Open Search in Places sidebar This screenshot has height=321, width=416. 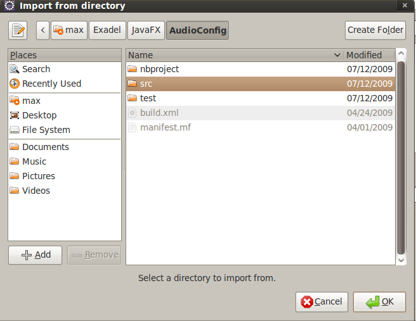coord(36,69)
